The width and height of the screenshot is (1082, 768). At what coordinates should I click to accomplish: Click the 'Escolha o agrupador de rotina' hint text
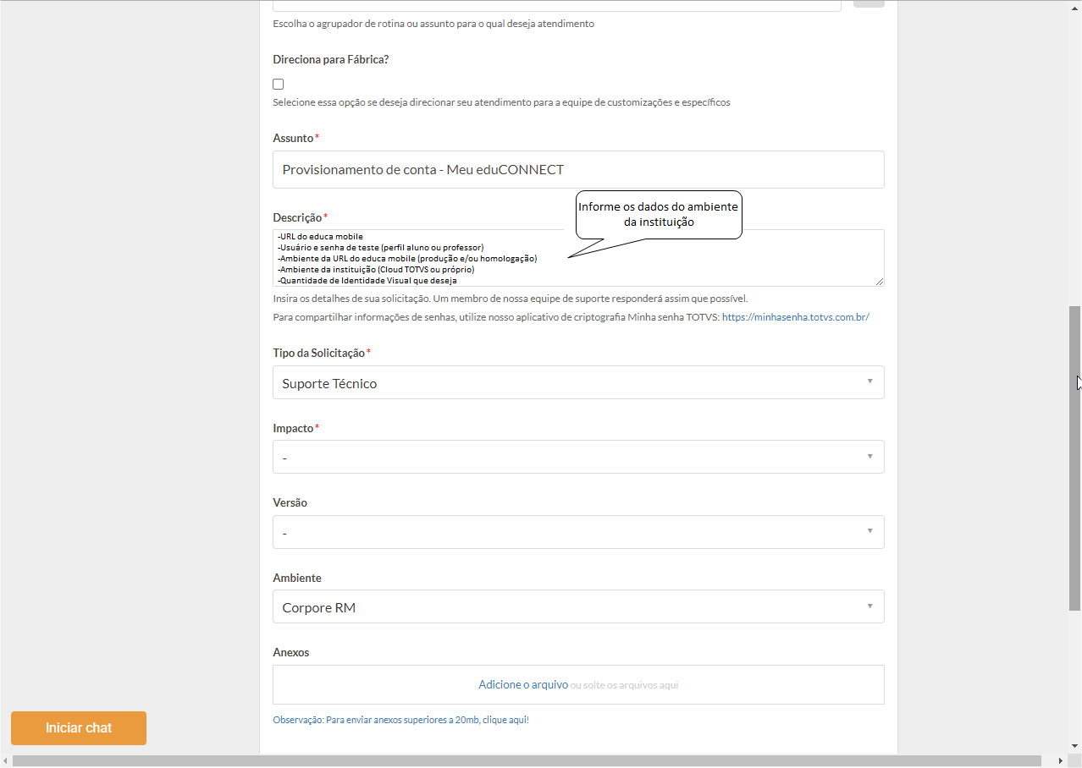pos(433,24)
